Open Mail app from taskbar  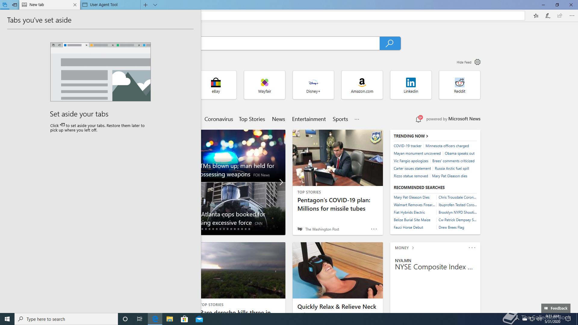coord(199,319)
